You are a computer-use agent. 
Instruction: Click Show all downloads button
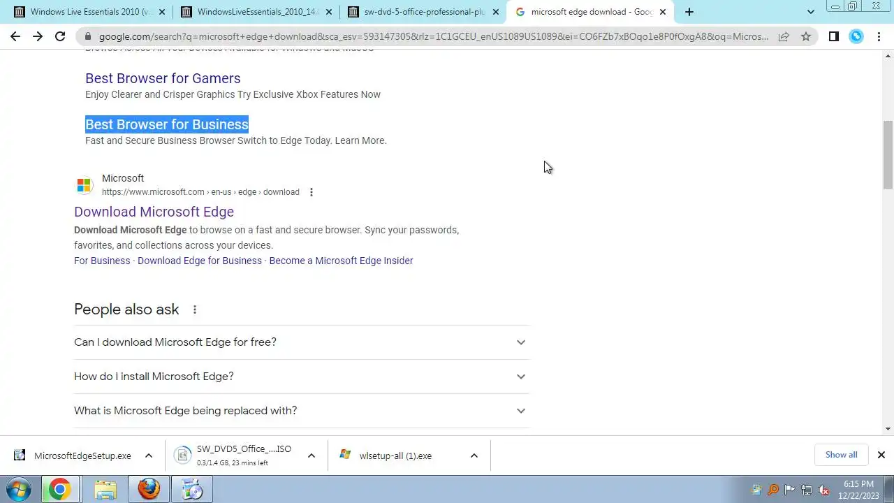click(841, 455)
